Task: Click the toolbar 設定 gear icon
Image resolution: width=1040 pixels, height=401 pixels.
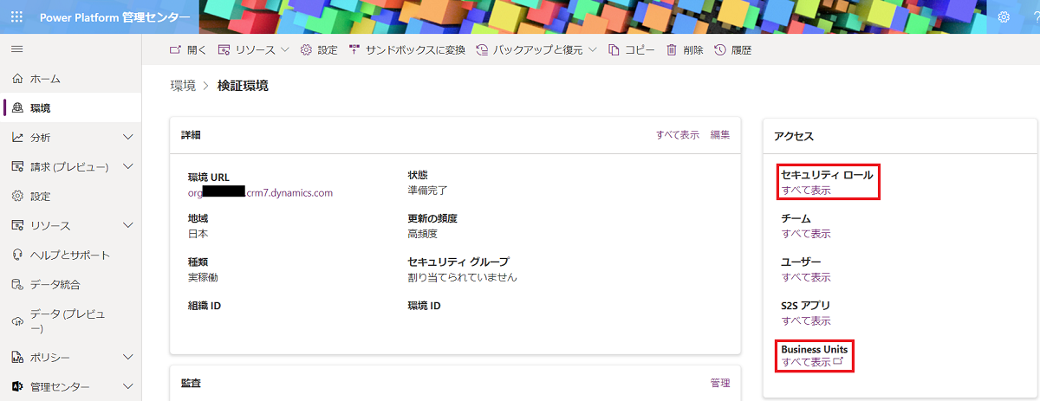Action: coord(306,50)
